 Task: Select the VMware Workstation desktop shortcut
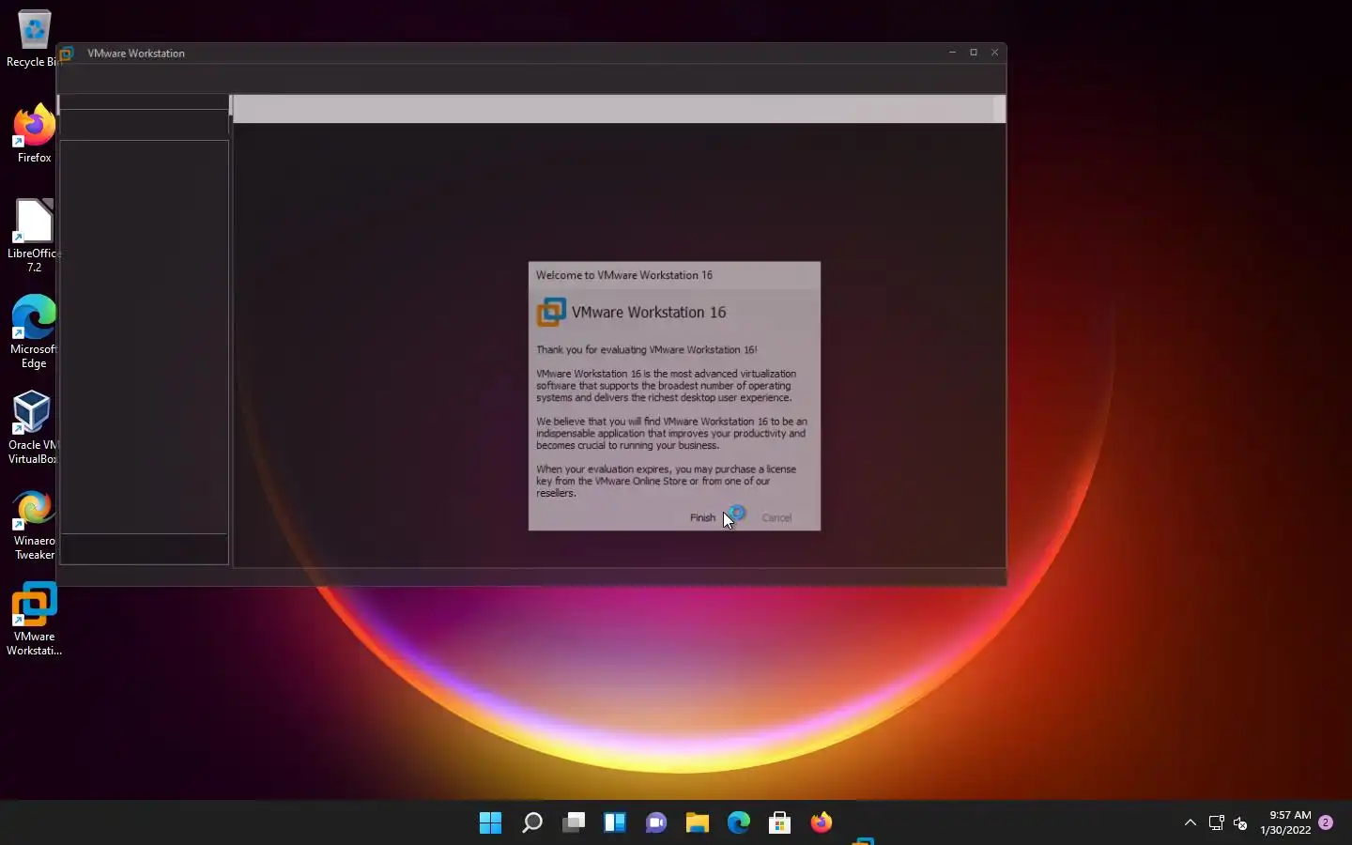point(34,620)
